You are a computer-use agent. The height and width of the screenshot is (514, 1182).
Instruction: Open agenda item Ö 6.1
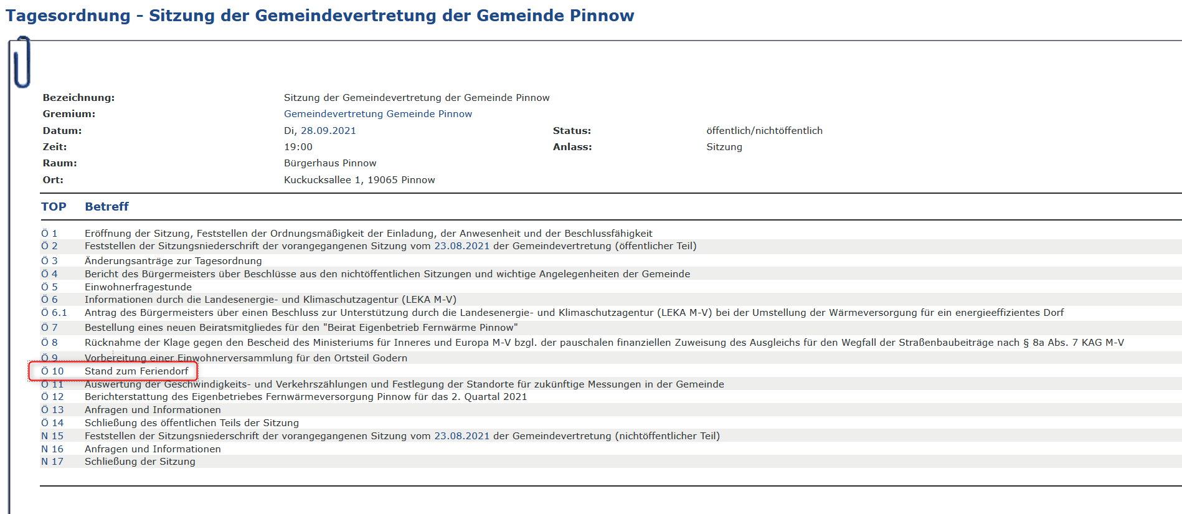coord(54,313)
